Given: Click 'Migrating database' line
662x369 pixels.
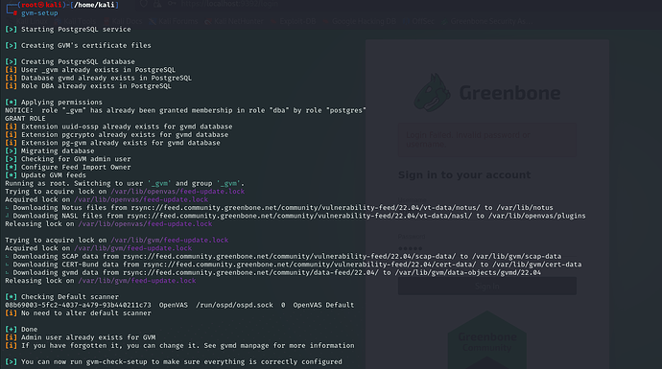Looking at the screenshot, I should [x=50, y=151].
